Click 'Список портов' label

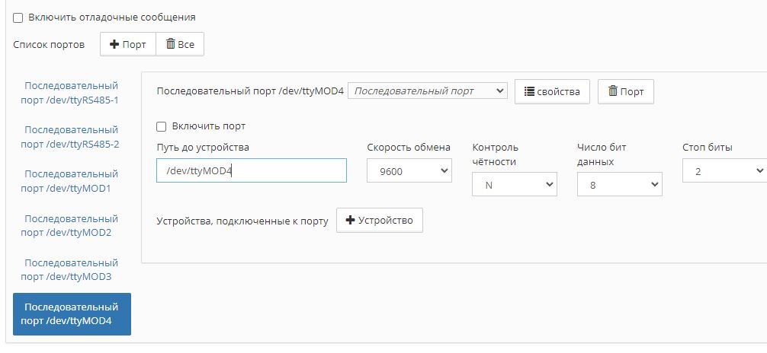[49, 45]
